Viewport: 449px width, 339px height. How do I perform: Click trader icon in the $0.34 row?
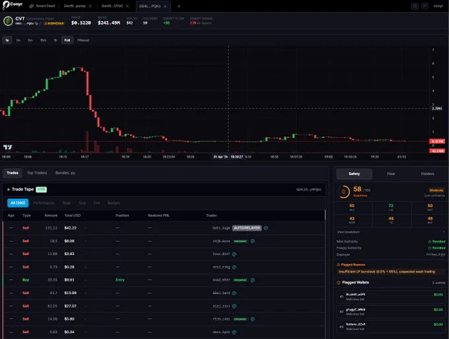(x=234, y=332)
